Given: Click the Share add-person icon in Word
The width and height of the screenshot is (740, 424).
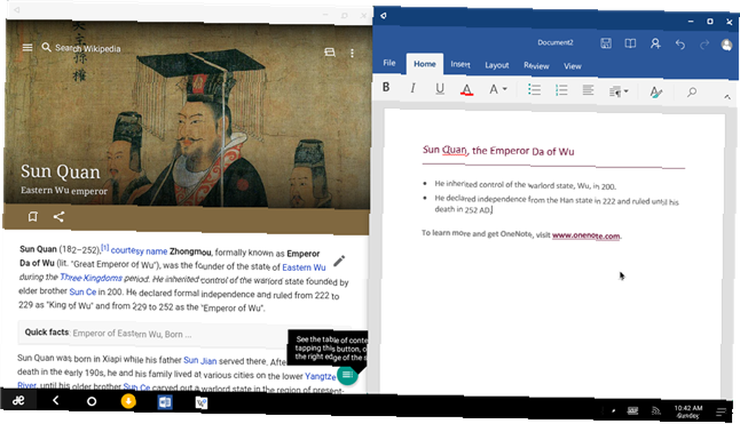Looking at the screenshot, I should tap(656, 44).
